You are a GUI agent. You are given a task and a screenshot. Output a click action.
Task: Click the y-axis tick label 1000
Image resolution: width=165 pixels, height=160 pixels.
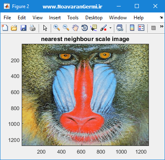(14, 124)
